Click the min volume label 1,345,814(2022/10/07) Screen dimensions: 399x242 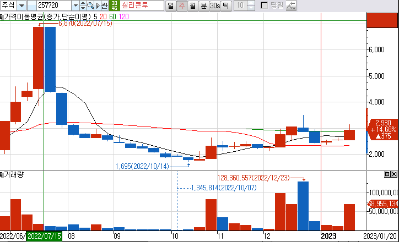tap(224, 188)
